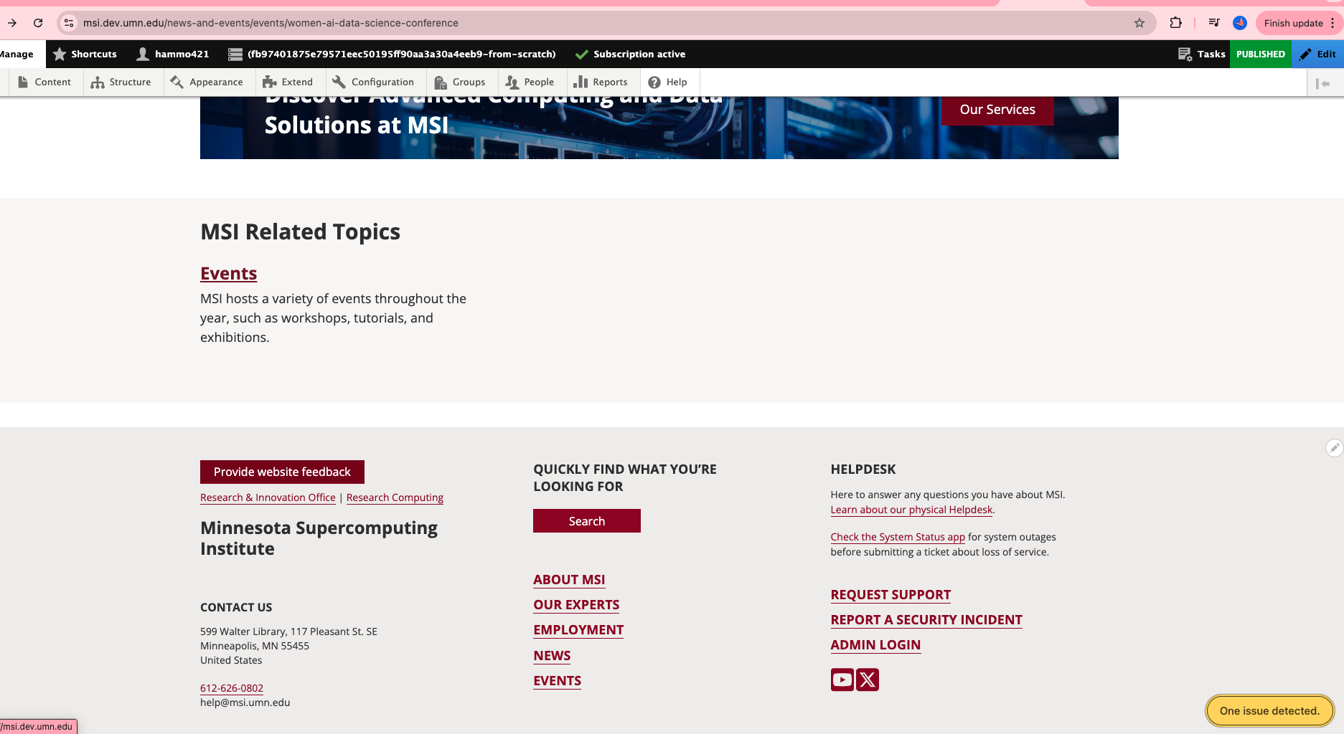
Task: Bookmark page with the star icon
Action: pos(1139,23)
